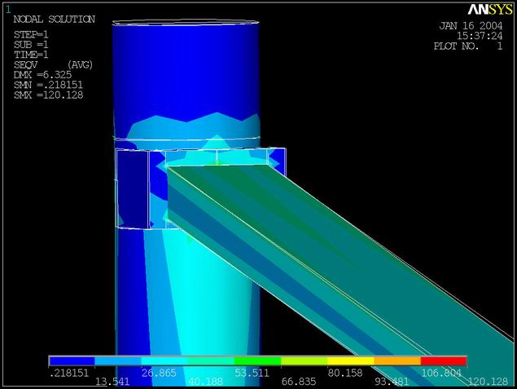The image size is (517, 389).
Task: Click the cyan legend color band
Action: [164, 361]
